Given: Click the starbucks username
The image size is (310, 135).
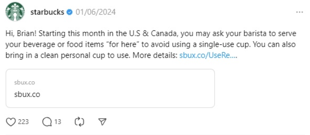Looking at the screenshot, I should 47,12.
